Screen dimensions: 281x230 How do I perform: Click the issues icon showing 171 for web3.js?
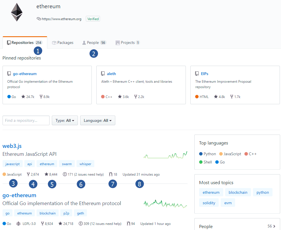[x=65, y=174]
